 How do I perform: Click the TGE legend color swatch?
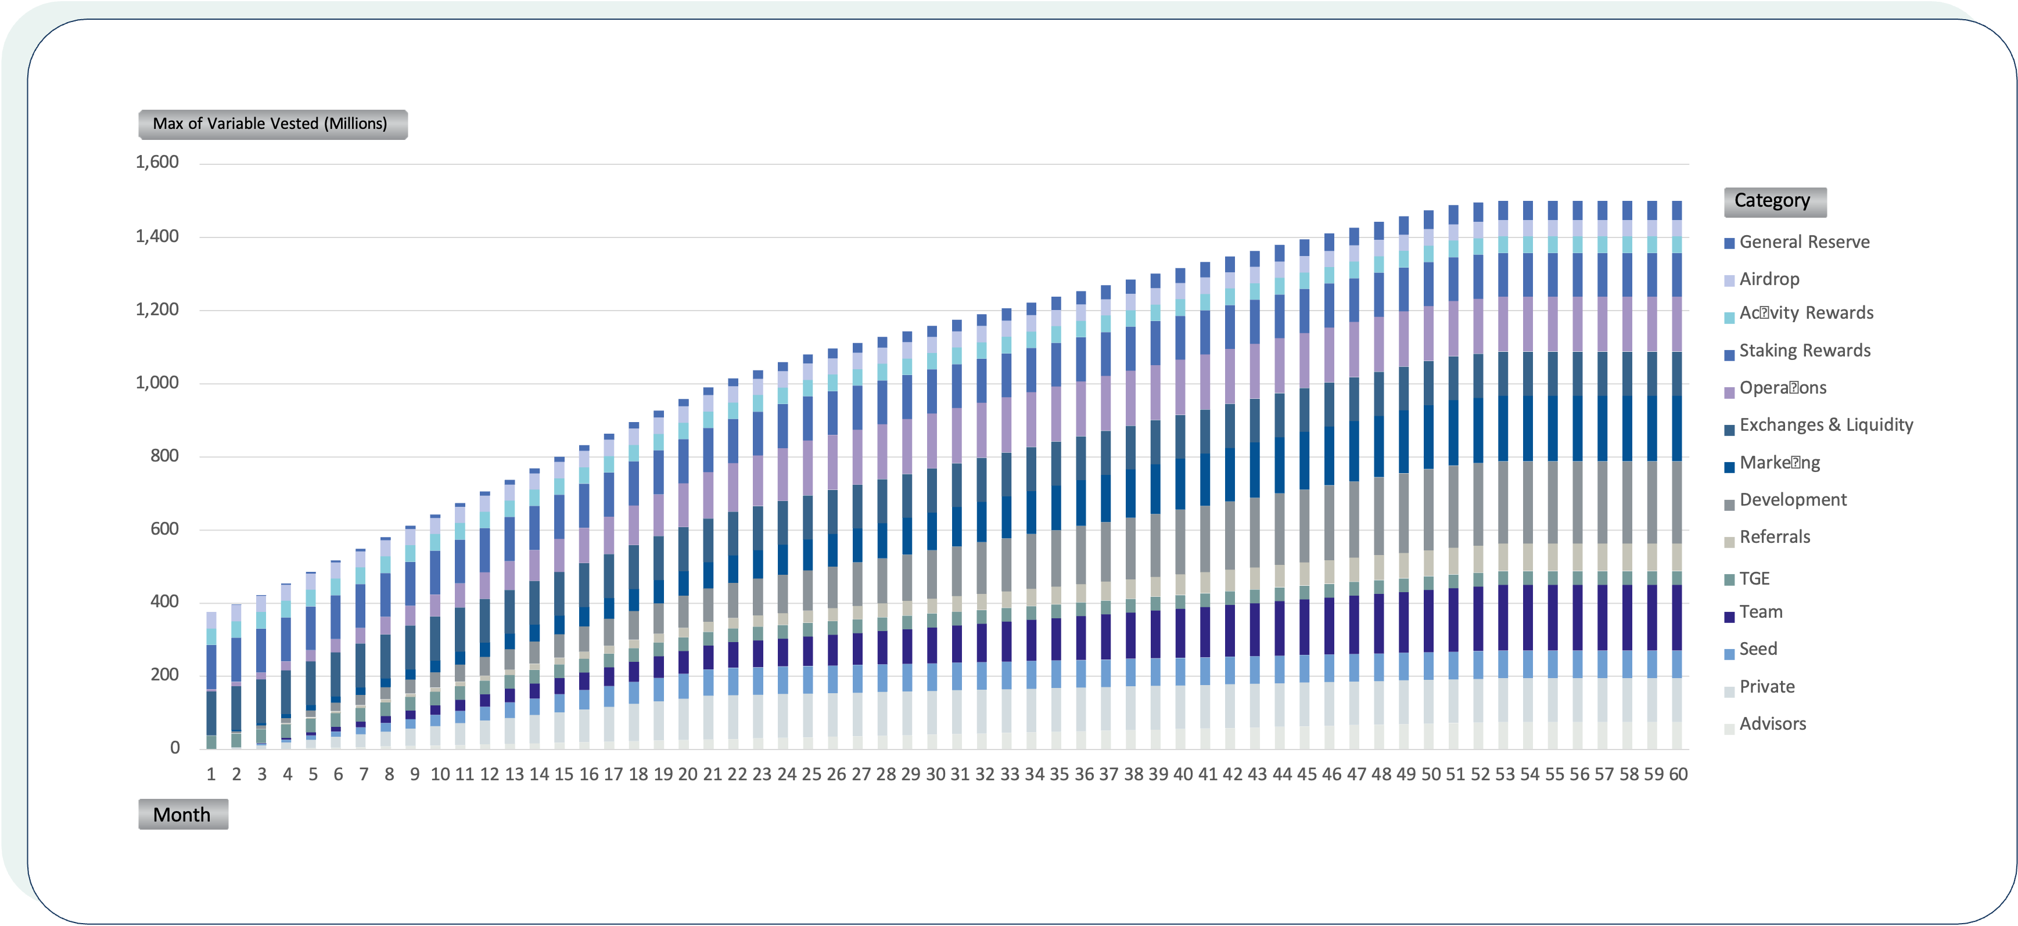(1729, 579)
